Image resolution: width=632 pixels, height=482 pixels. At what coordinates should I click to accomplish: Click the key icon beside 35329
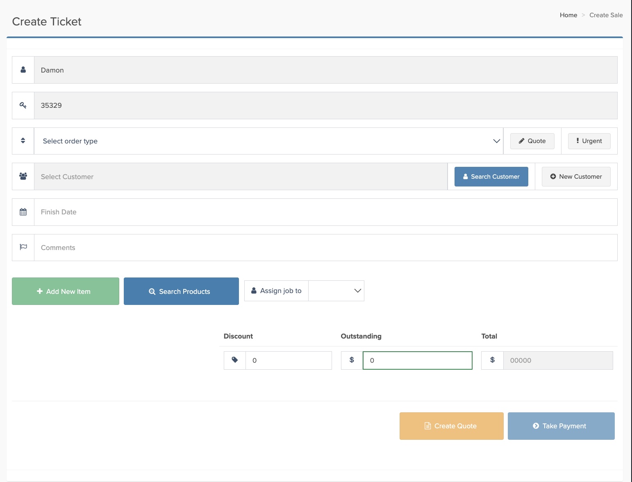click(x=23, y=105)
